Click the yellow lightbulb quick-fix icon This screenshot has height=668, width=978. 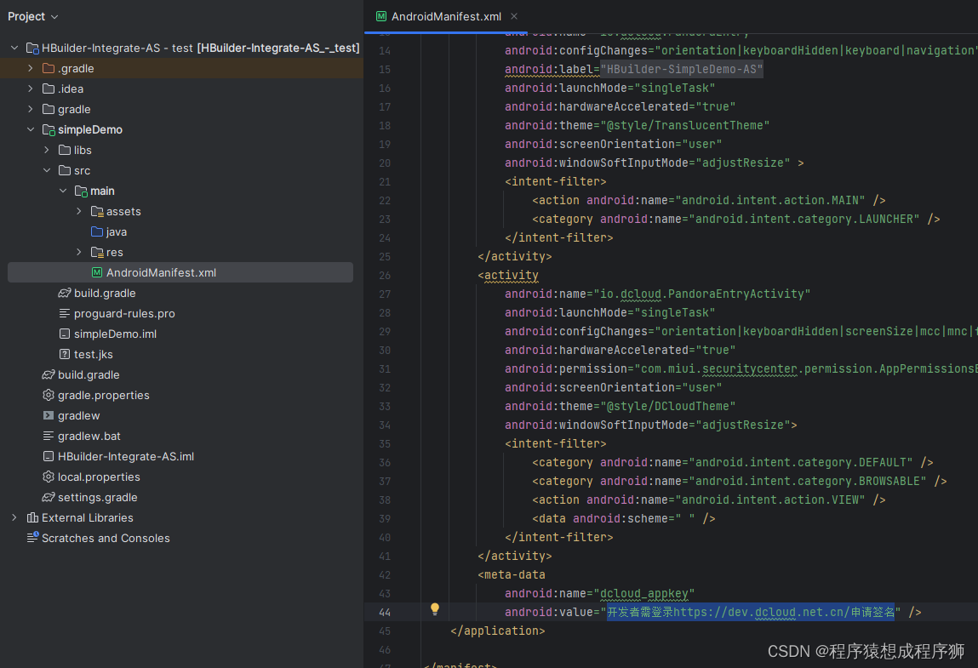coord(435,609)
